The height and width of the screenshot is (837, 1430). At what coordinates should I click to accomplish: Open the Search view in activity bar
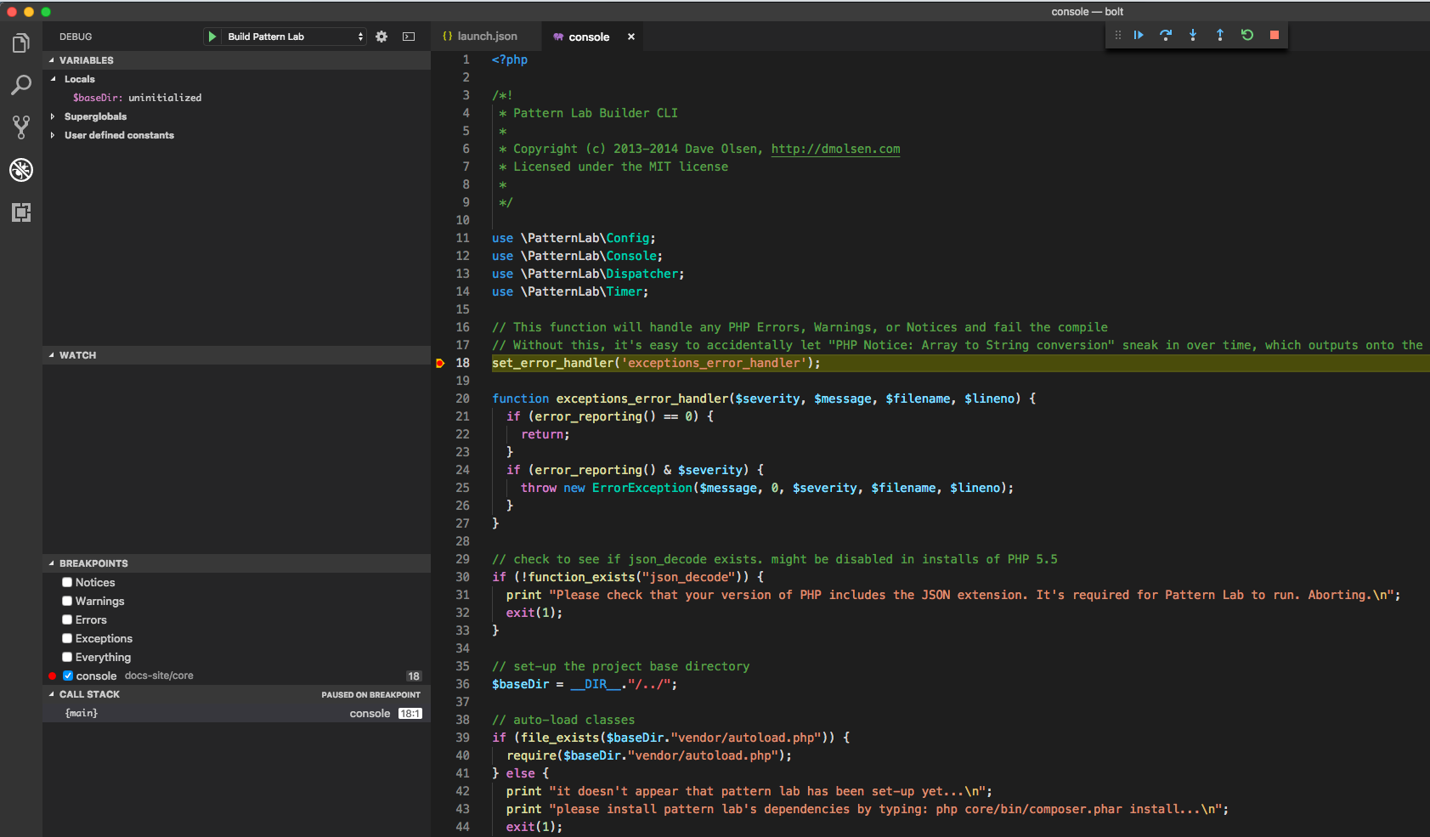click(21, 85)
